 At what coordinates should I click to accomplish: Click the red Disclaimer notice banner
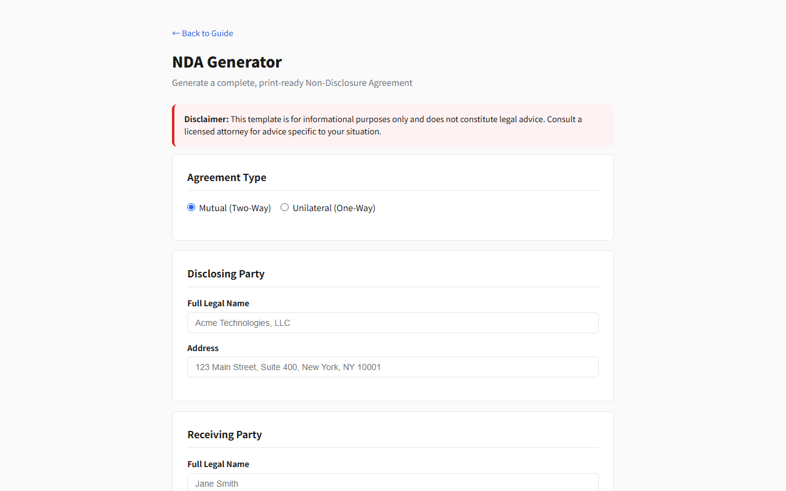[x=392, y=125]
